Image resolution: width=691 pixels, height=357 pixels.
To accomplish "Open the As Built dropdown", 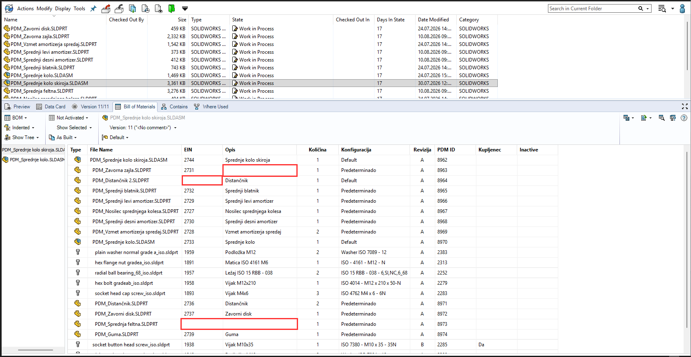I will 63,137.
